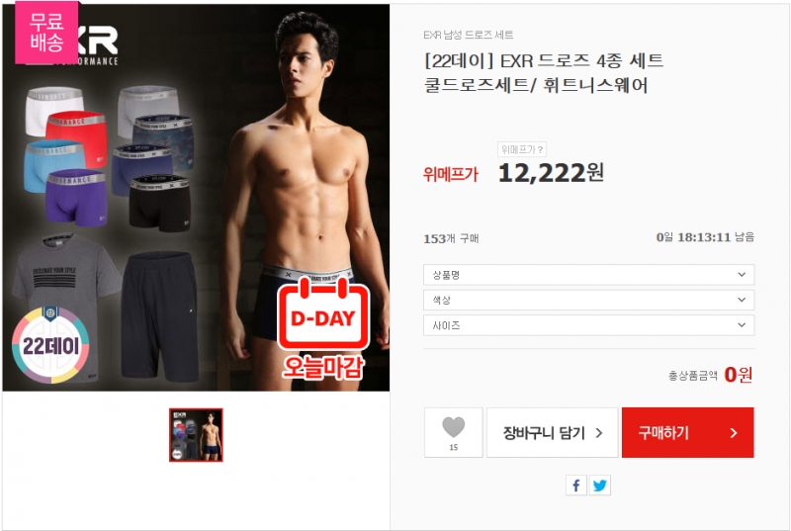The height and width of the screenshot is (531, 791).
Task: Click the D-DAY calendar badge
Action: point(323,313)
